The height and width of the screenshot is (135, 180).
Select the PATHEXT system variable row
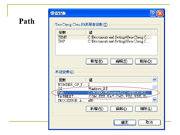(104, 96)
